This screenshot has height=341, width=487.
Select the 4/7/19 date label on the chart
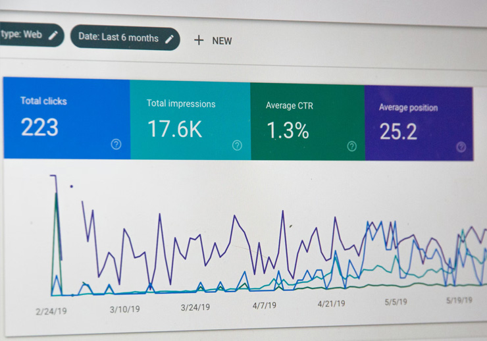pos(266,305)
